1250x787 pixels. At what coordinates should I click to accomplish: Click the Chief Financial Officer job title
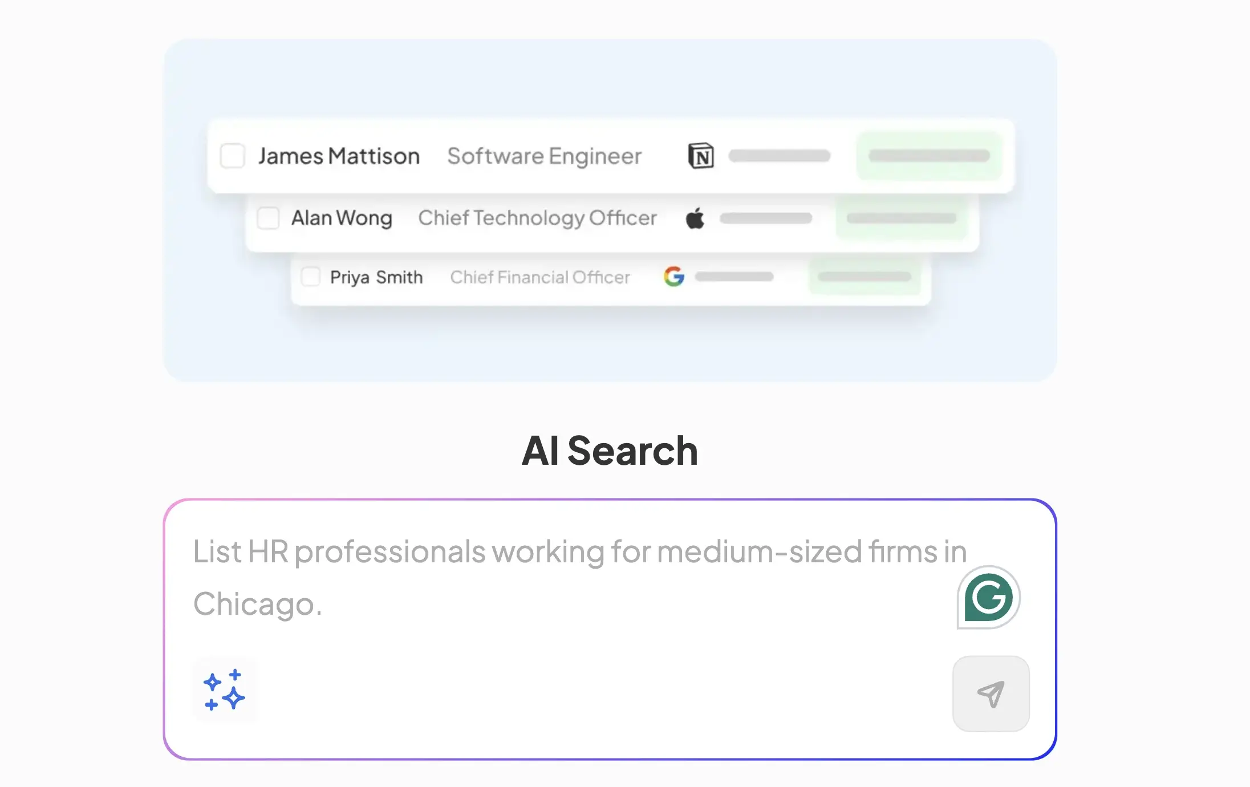[x=540, y=277]
